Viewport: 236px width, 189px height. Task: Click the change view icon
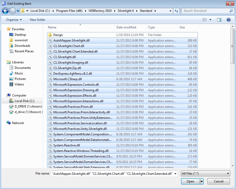205,20
